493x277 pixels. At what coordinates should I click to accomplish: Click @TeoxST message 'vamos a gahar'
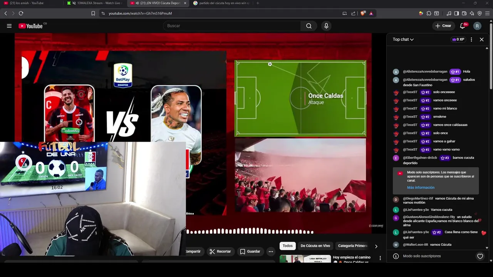coord(444,141)
